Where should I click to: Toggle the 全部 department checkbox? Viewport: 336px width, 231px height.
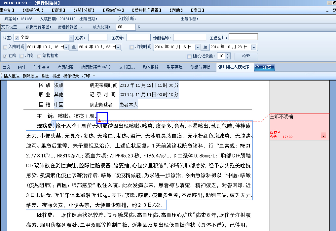pyautogui.click(x=17, y=38)
